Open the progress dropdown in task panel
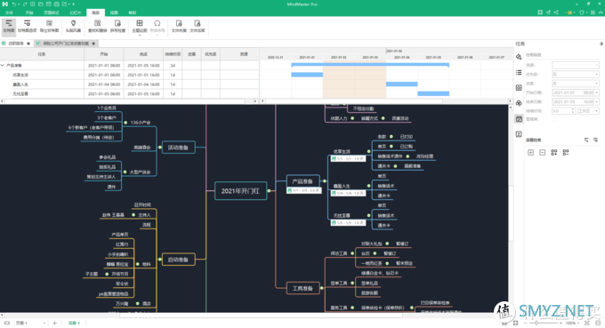Image resolution: width=605 pixels, height=328 pixels. 576,84
